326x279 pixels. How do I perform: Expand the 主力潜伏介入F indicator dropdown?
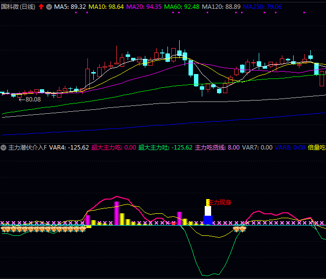click(x=4, y=147)
